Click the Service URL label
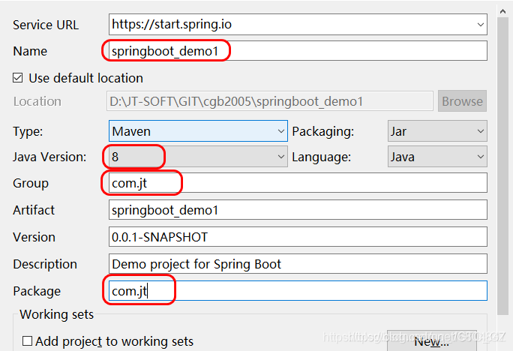Viewport: 513px width, 351px height. coord(46,25)
